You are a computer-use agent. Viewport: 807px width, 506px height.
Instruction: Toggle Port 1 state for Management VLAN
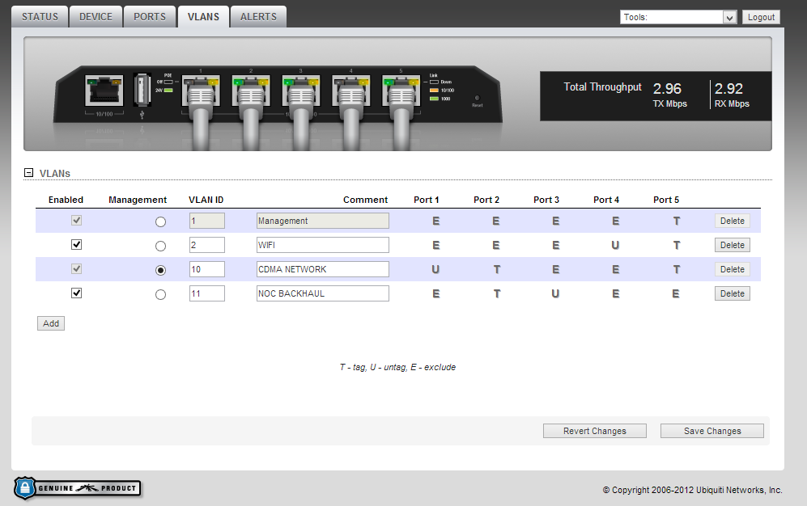(436, 221)
